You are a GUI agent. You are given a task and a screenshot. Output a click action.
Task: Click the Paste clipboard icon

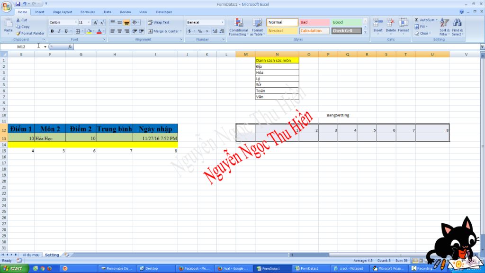click(x=8, y=25)
